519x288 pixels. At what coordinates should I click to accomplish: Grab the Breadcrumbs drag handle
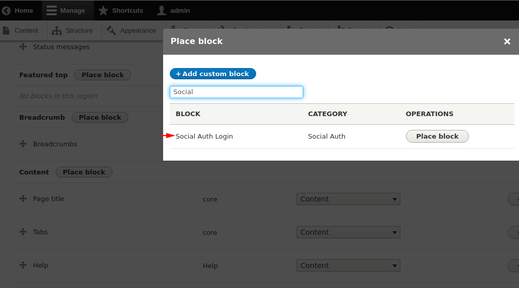(x=23, y=144)
